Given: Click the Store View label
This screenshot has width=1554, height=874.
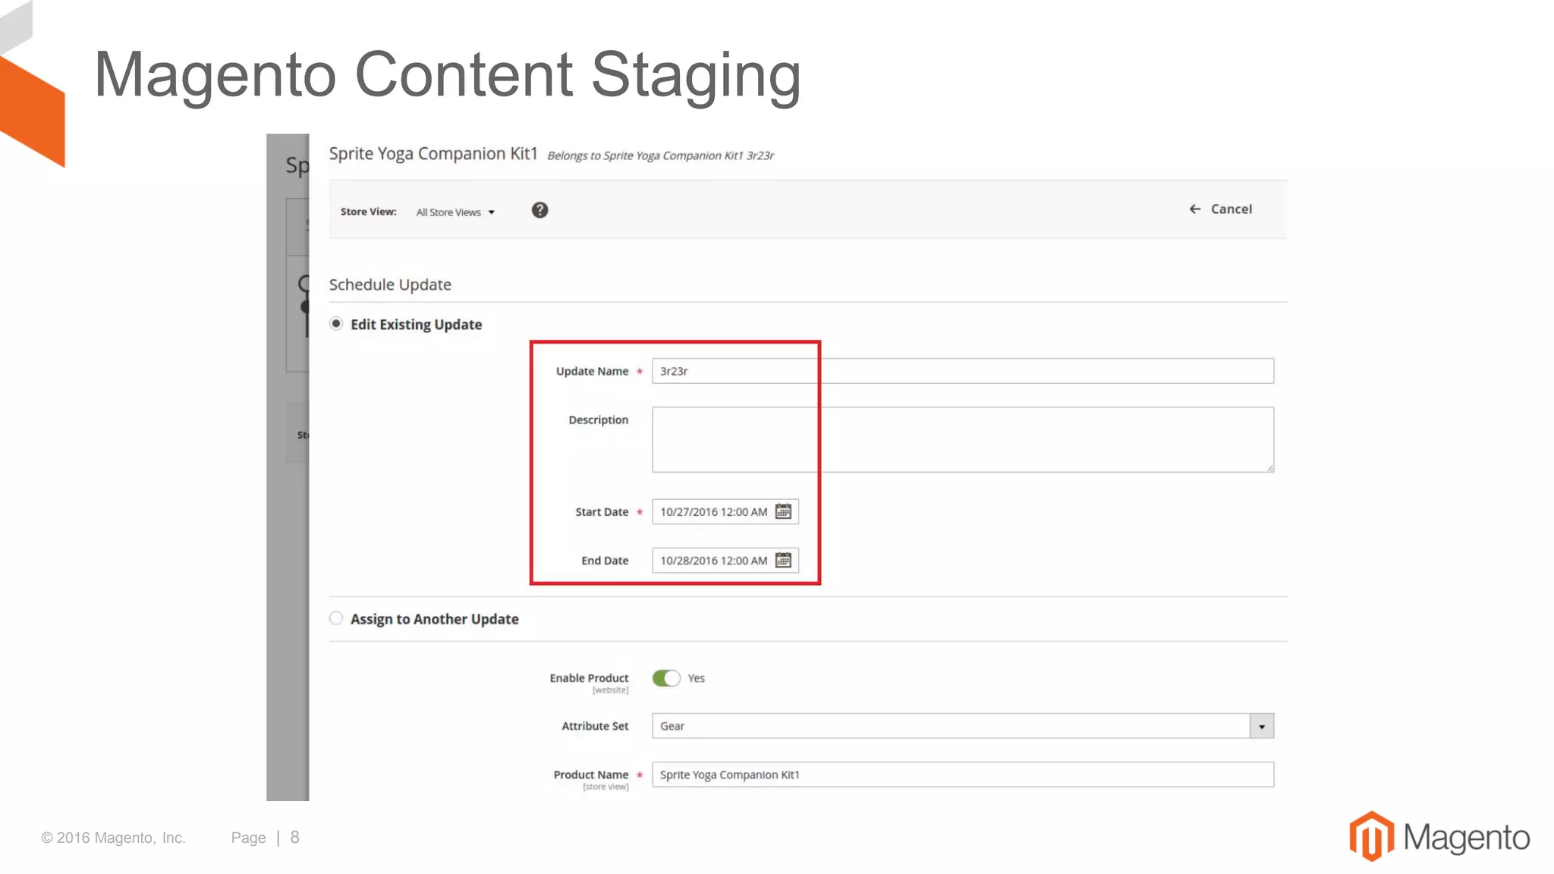Looking at the screenshot, I should [x=368, y=212].
